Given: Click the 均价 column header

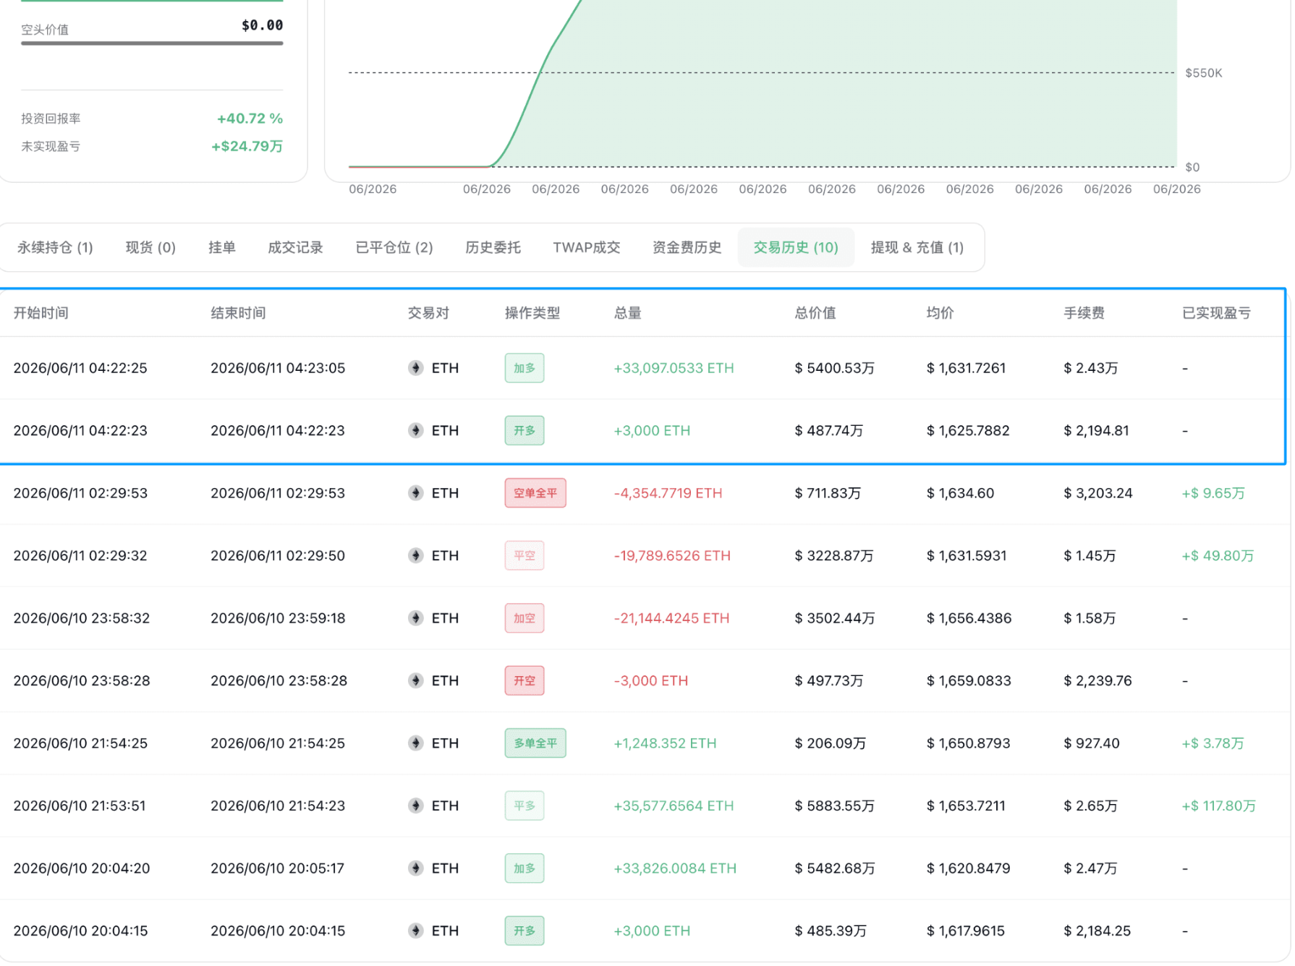Looking at the screenshot, I should 940,313.
